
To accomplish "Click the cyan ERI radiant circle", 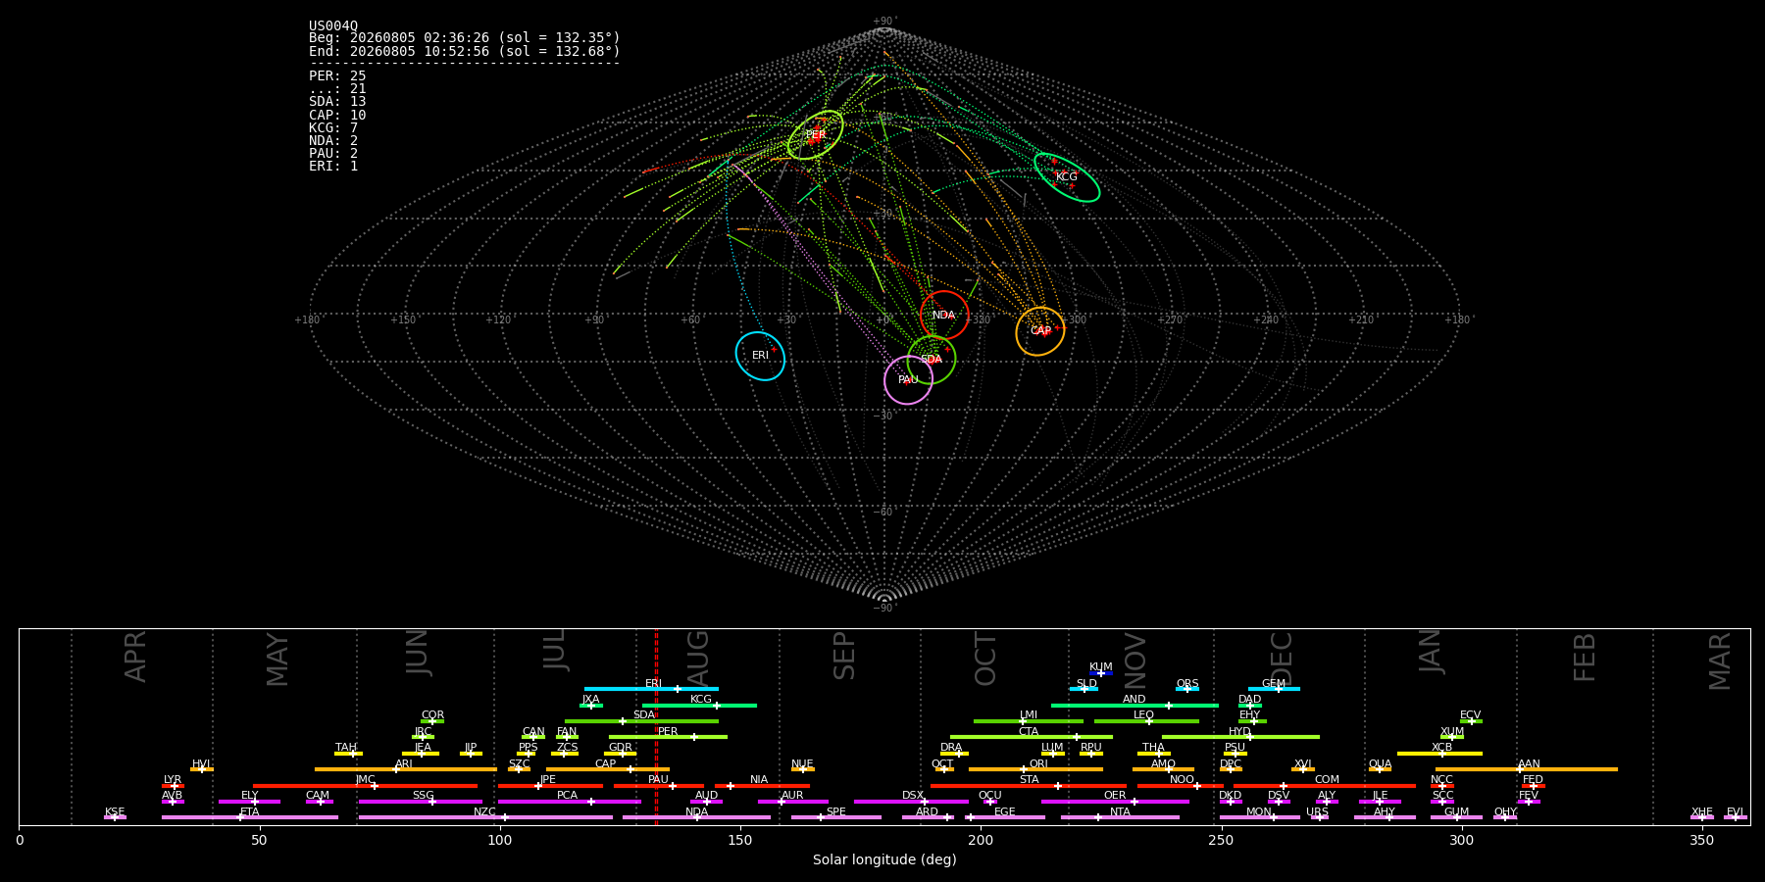I will (760, 356).
